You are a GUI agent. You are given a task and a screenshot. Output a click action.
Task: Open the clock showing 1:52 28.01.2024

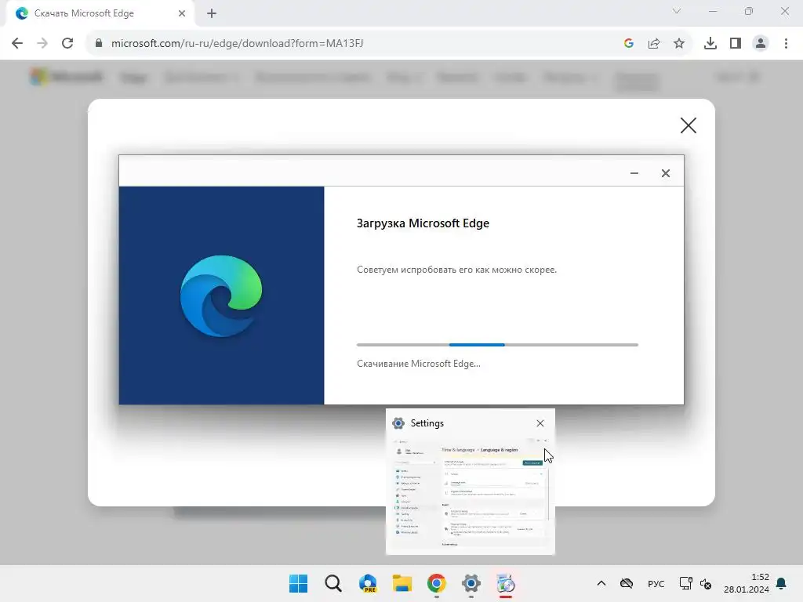(747, 583)
